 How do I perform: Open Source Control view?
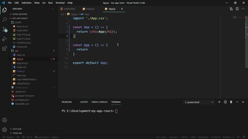click(x=4, y=29)
